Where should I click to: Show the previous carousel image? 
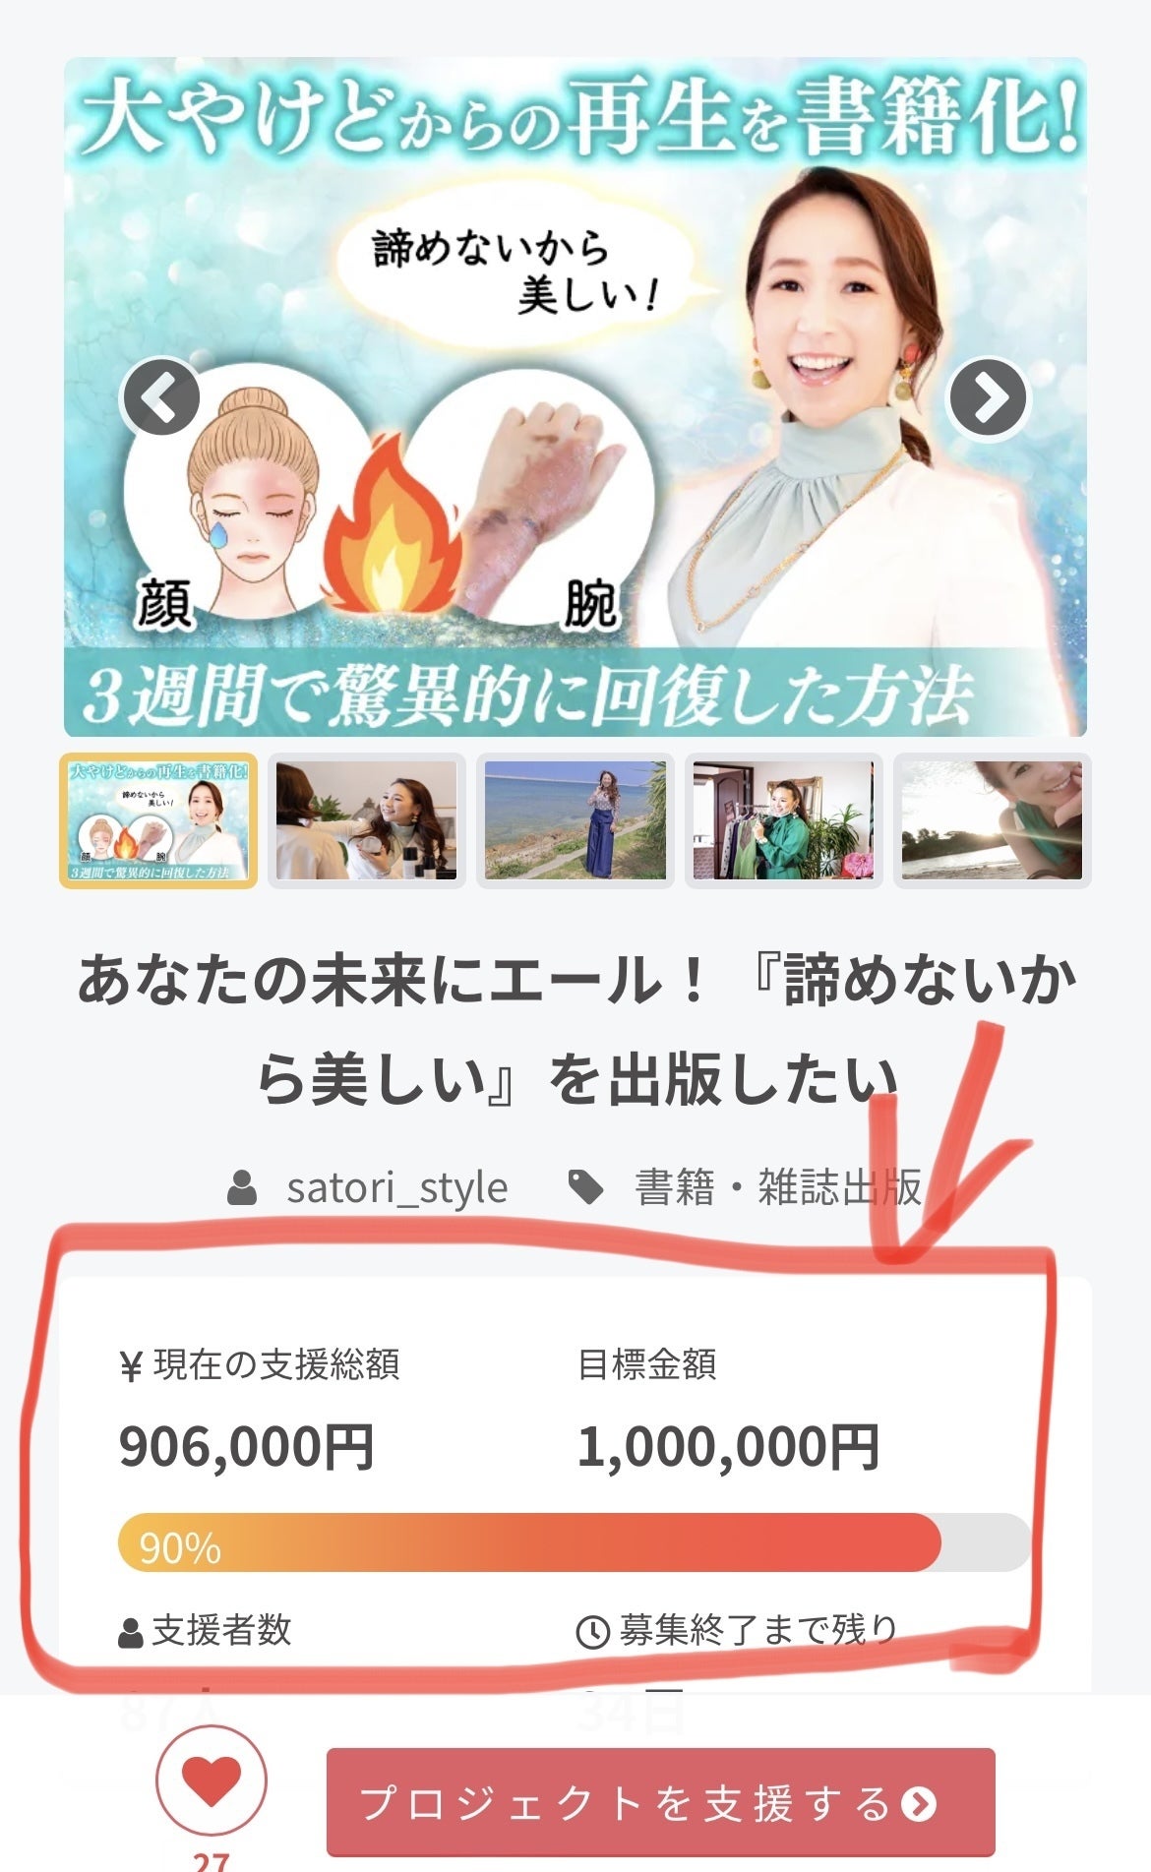162,397
